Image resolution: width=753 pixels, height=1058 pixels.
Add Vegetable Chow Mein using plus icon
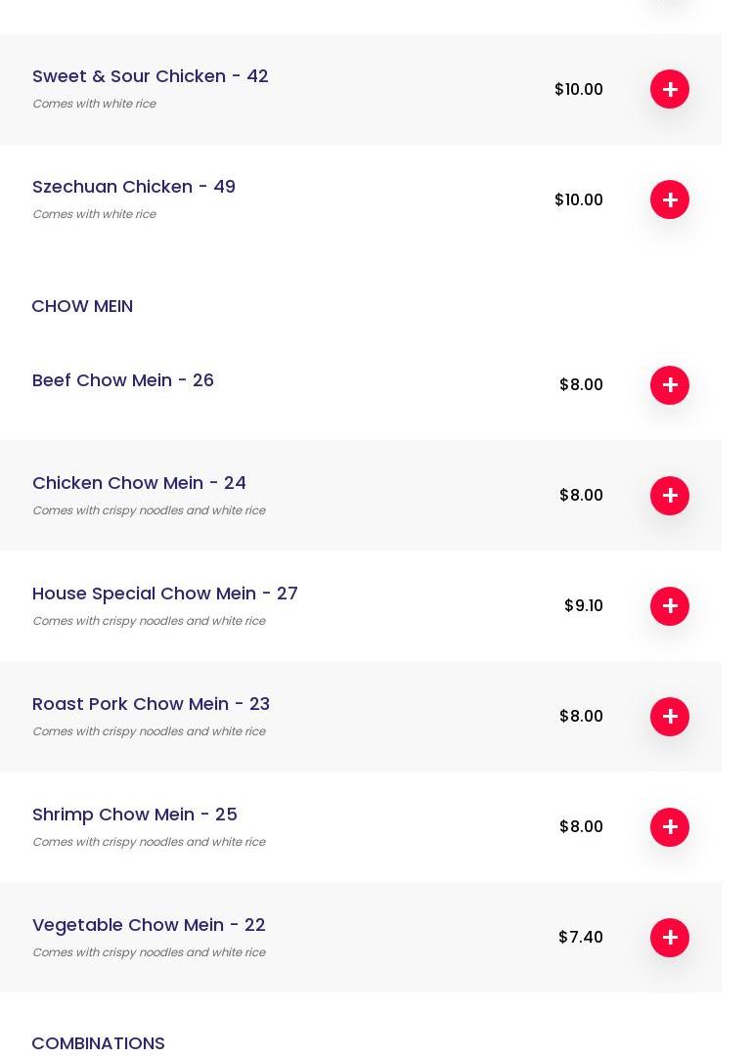669,938
